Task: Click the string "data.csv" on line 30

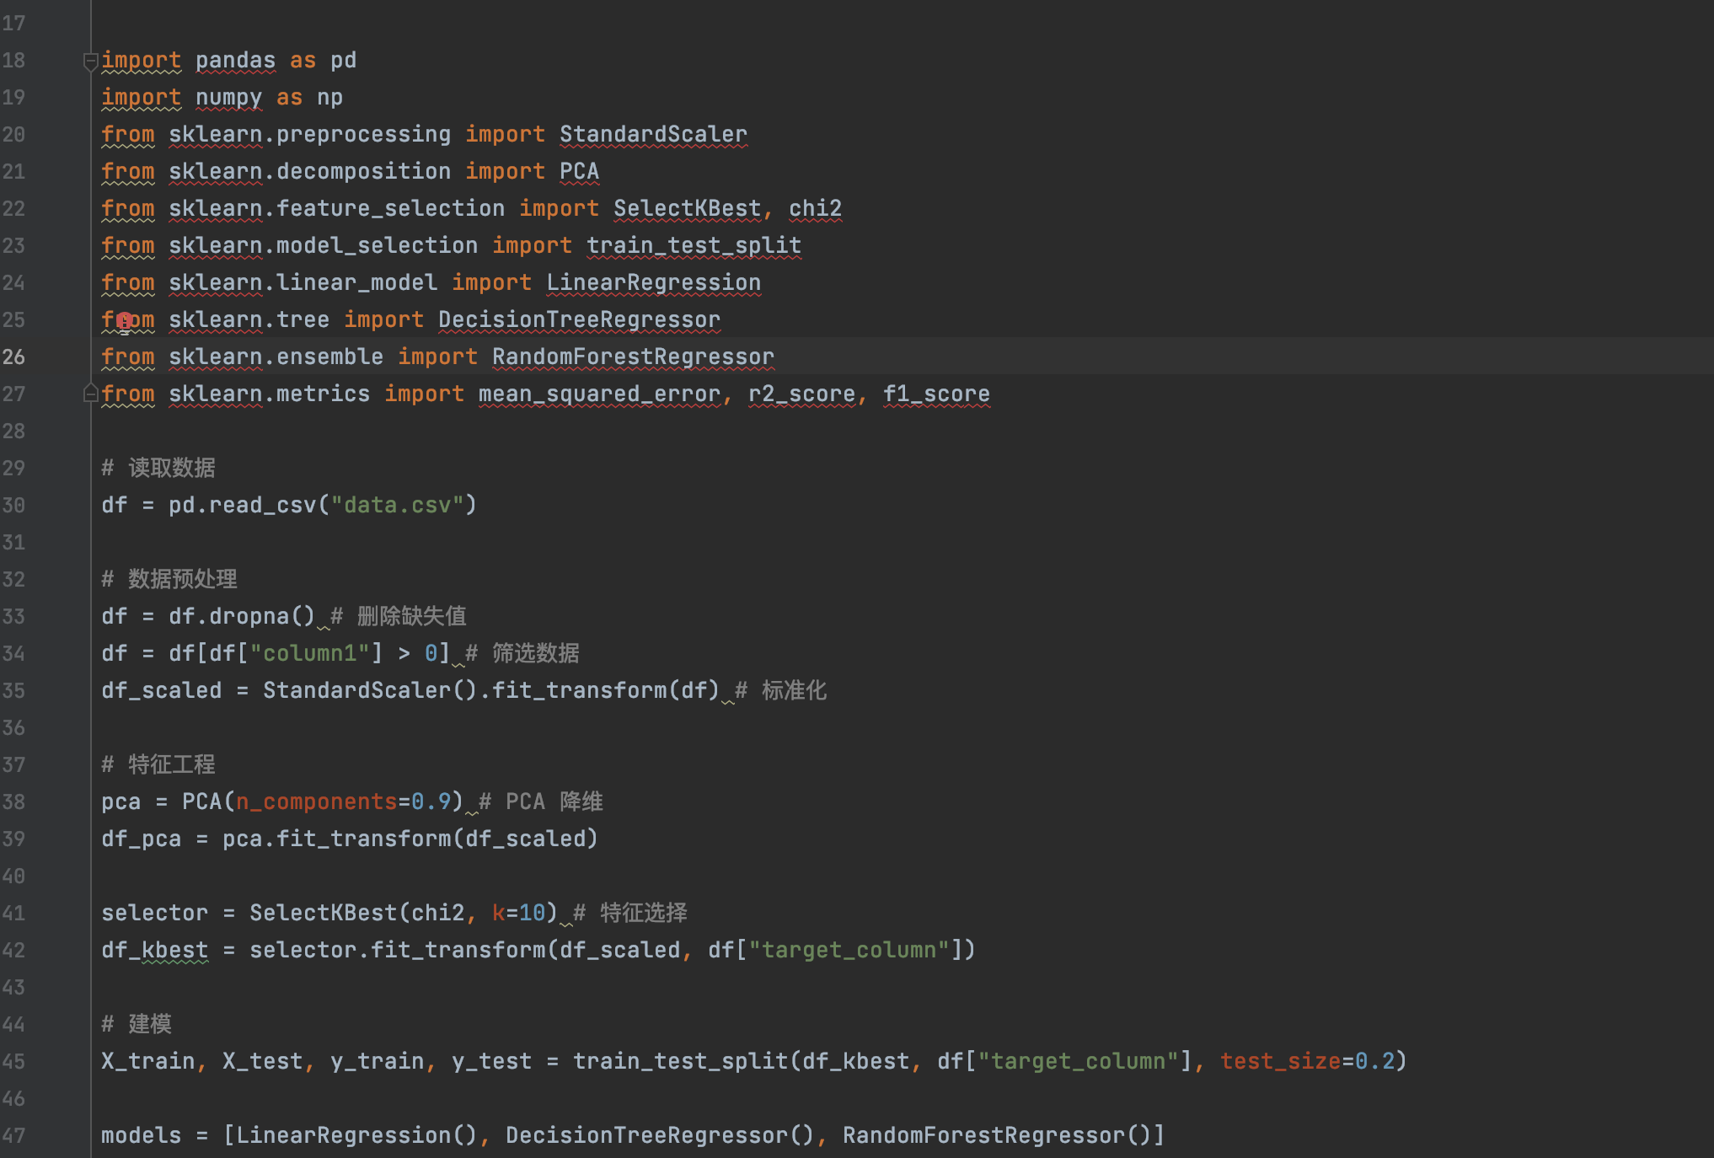Action: pos(397,506)
